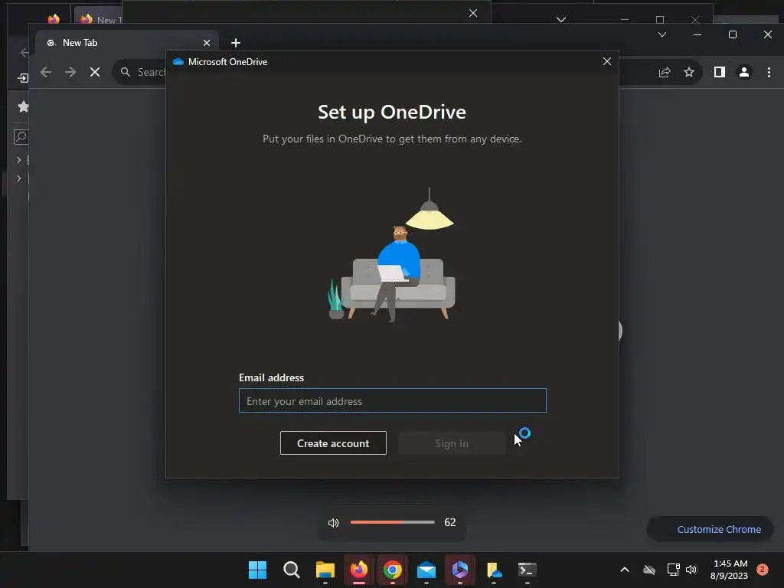Open Customize Chrome

tap(710, 529)
